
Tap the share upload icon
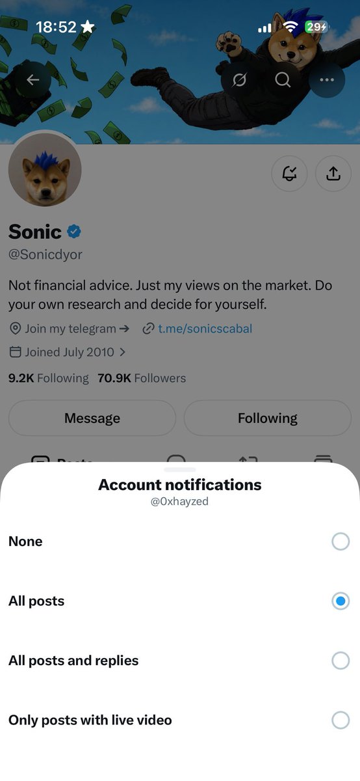tap(333, 174)
